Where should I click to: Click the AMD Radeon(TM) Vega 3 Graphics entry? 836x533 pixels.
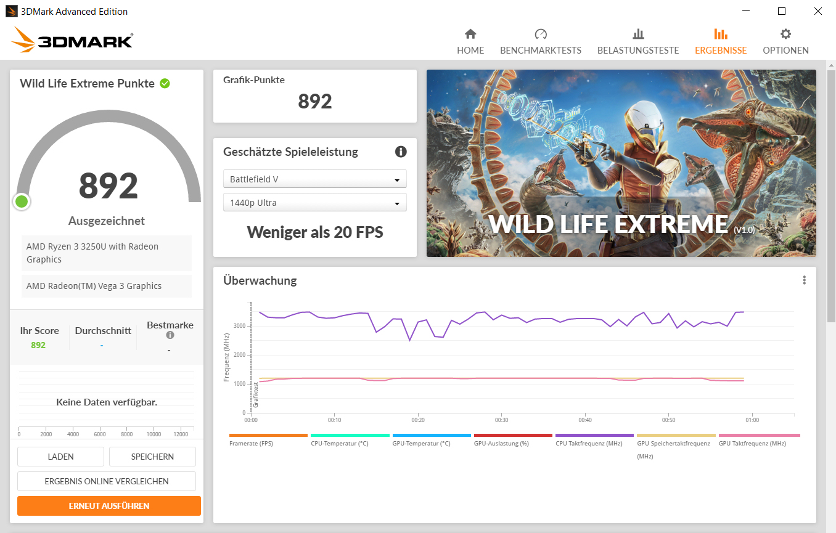tap(107, 286)
